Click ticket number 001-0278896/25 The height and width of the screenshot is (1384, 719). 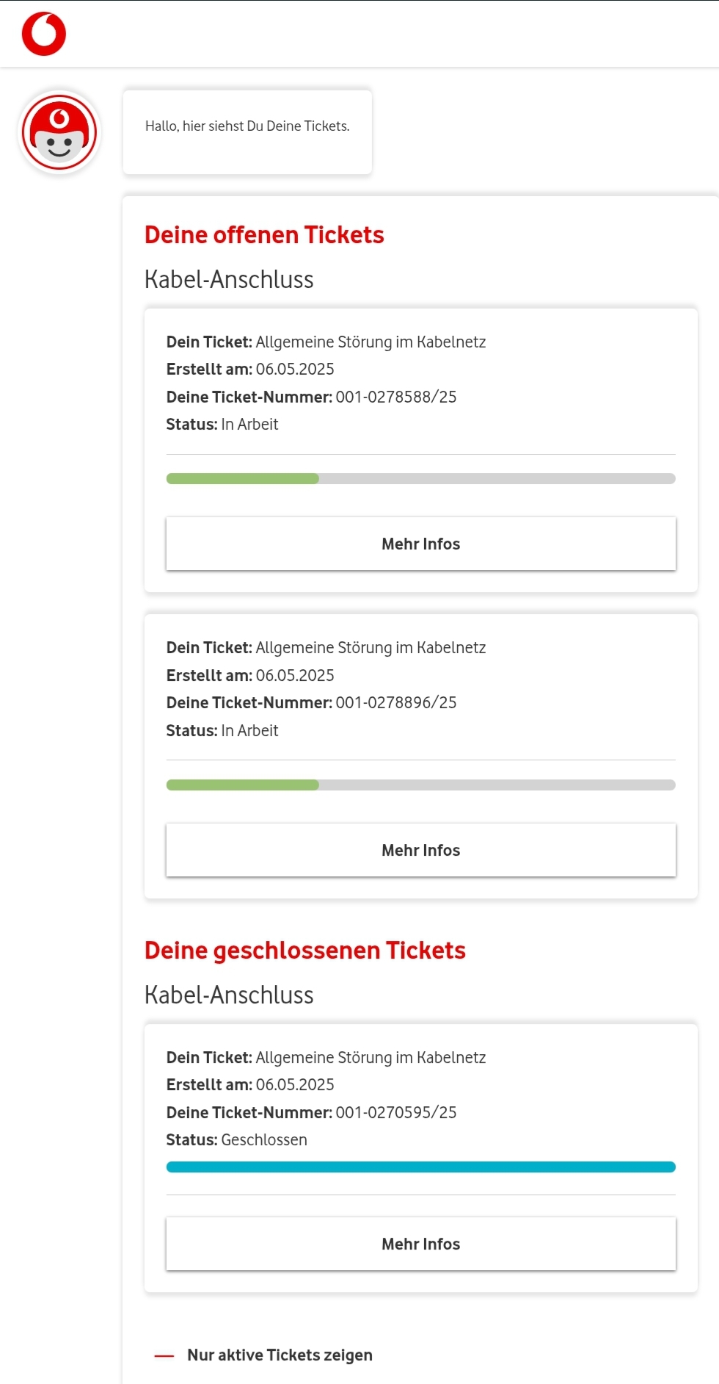click(395, 703)
